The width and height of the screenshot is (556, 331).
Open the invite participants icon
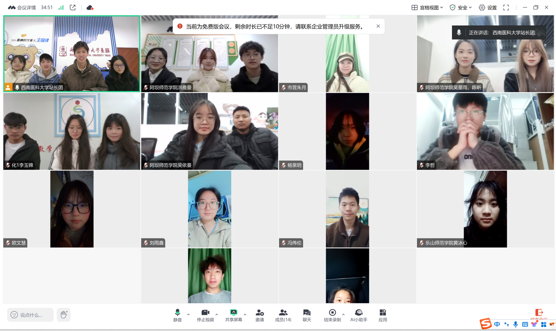pos(260,315)
